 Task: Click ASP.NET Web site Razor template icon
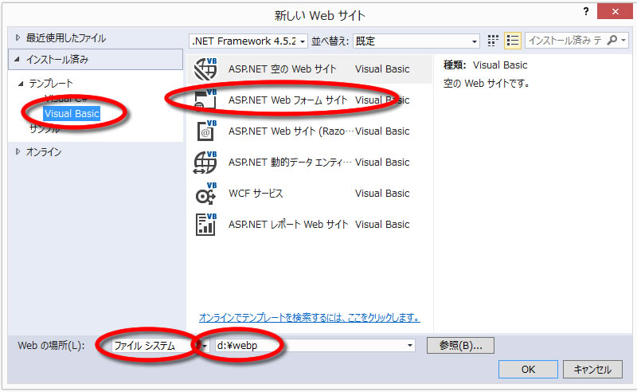click(x=205, y=131)
